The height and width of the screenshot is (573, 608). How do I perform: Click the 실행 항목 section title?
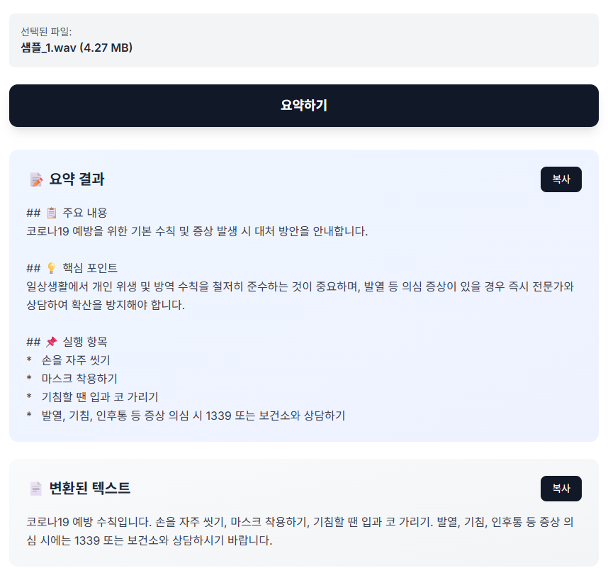(84, 342)
